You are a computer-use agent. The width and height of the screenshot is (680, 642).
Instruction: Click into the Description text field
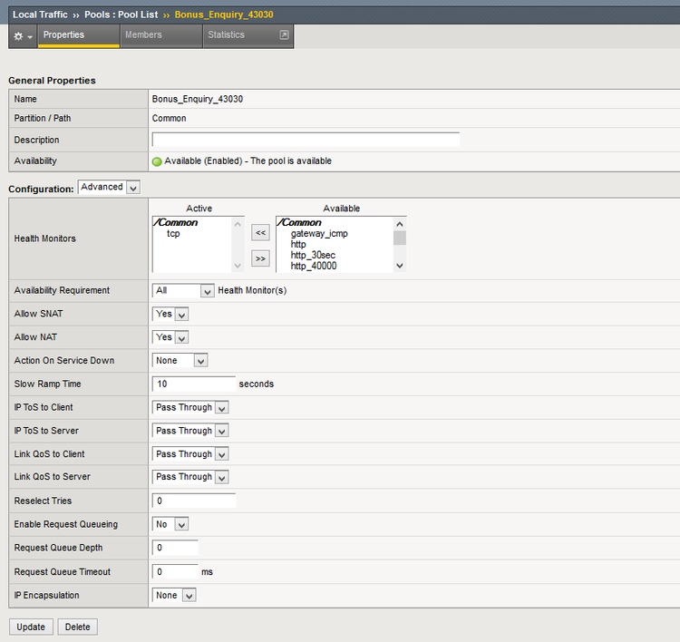[x=306, y=140]
